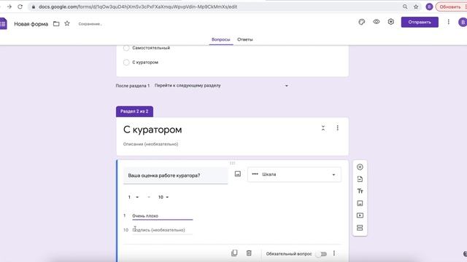Click 'Раздел 2 из 2' label
Image resolution: width=467 pixels, height=262 pixels.
134,111
